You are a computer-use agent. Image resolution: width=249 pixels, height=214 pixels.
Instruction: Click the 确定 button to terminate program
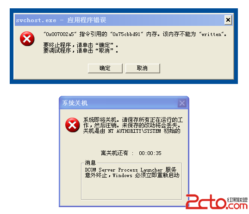(105, 68)
